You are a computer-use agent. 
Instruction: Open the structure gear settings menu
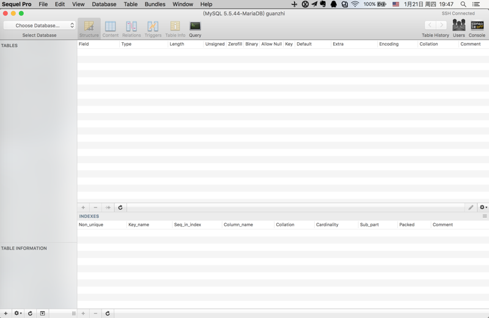point(483,207)
